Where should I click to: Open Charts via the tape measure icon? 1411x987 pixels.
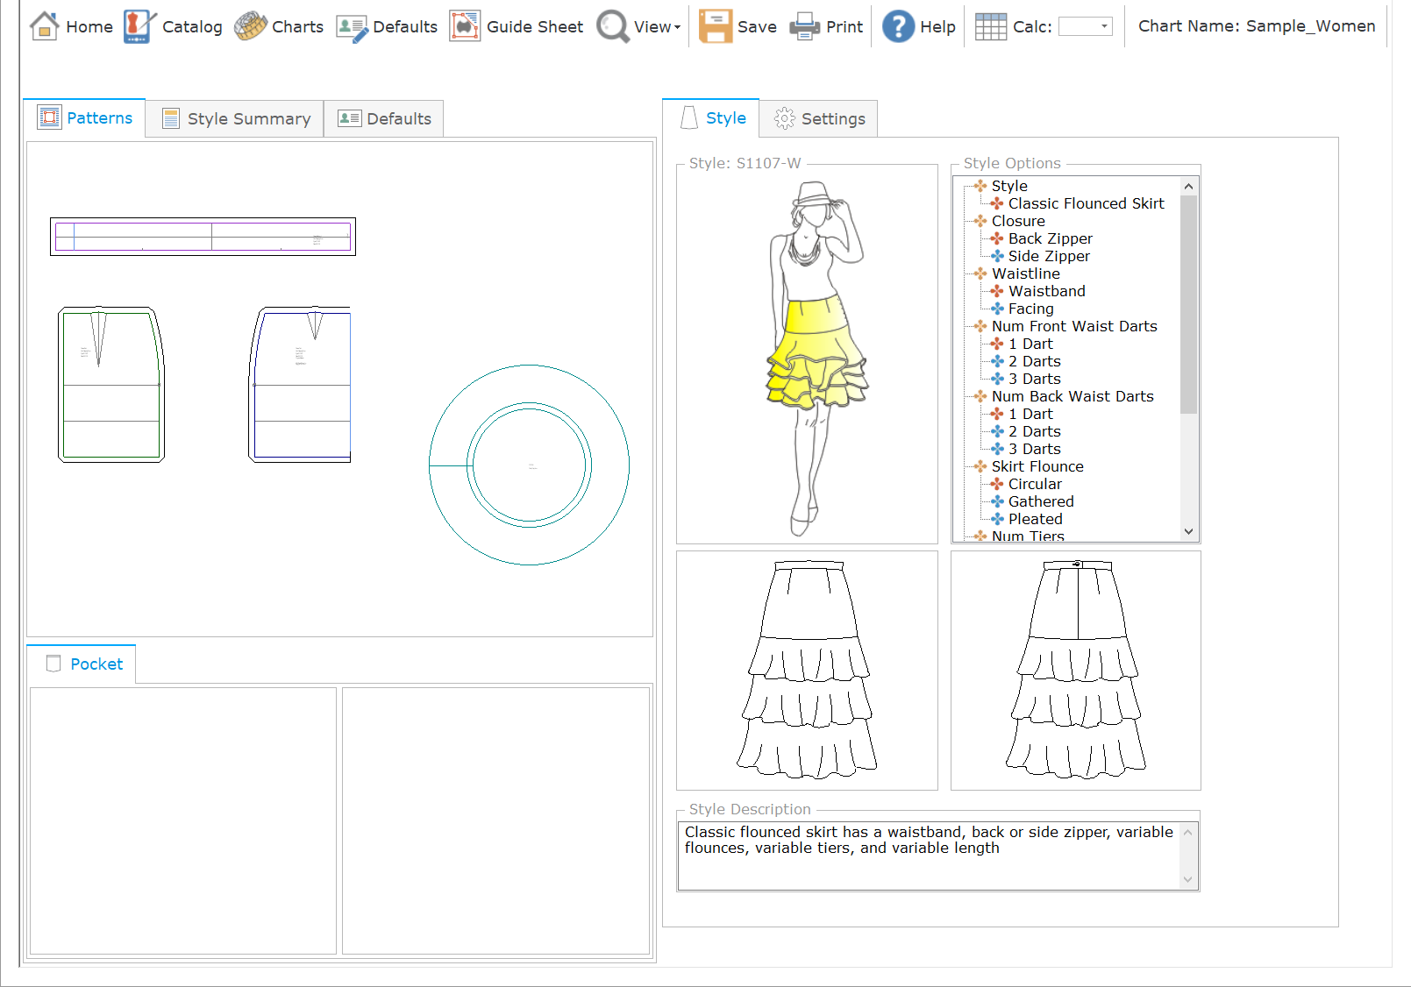(x=251, y=26)
